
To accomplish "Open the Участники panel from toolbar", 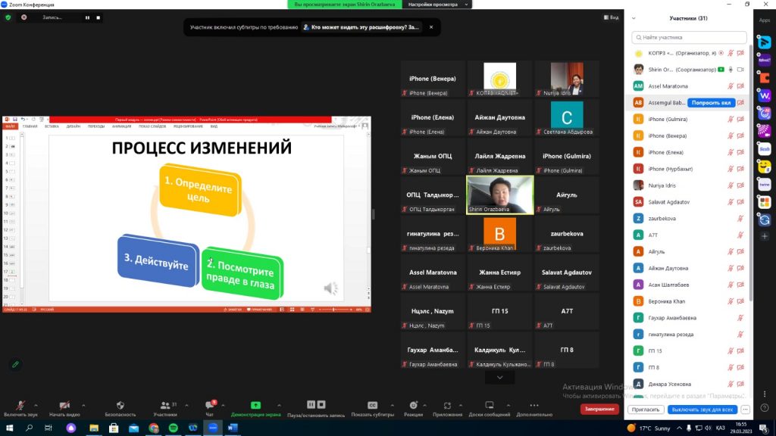I will [165, 406].
